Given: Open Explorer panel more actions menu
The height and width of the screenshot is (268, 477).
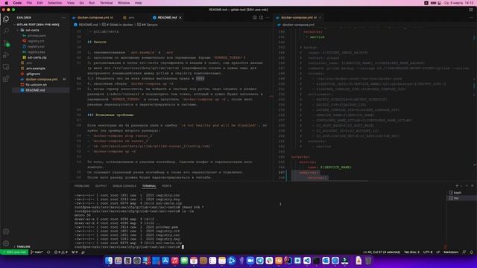Looking at the screenshot, I should pyautogui.click(x=63, y=18).
